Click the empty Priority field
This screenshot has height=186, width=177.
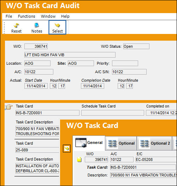pyautogui.click(x=125, y=63)
